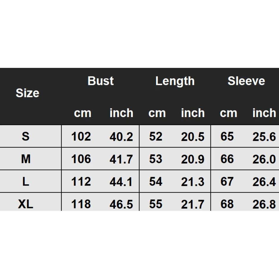Select the L size row label
The height and width of the screenshot is (279, 279).
[x=26, y=182]
